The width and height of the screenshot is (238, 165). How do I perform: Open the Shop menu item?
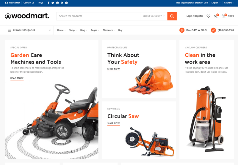click(x=72, y=30)
